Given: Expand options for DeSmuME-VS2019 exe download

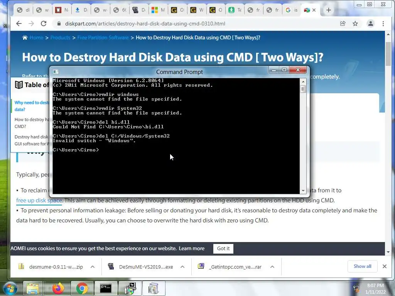Looking at the screenshot, I should pos(182,267).
